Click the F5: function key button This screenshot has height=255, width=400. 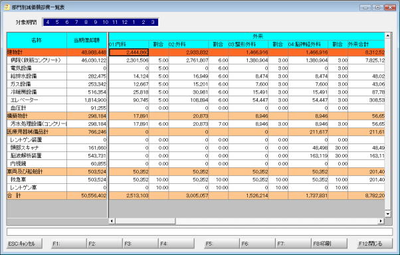click(222, 244)
